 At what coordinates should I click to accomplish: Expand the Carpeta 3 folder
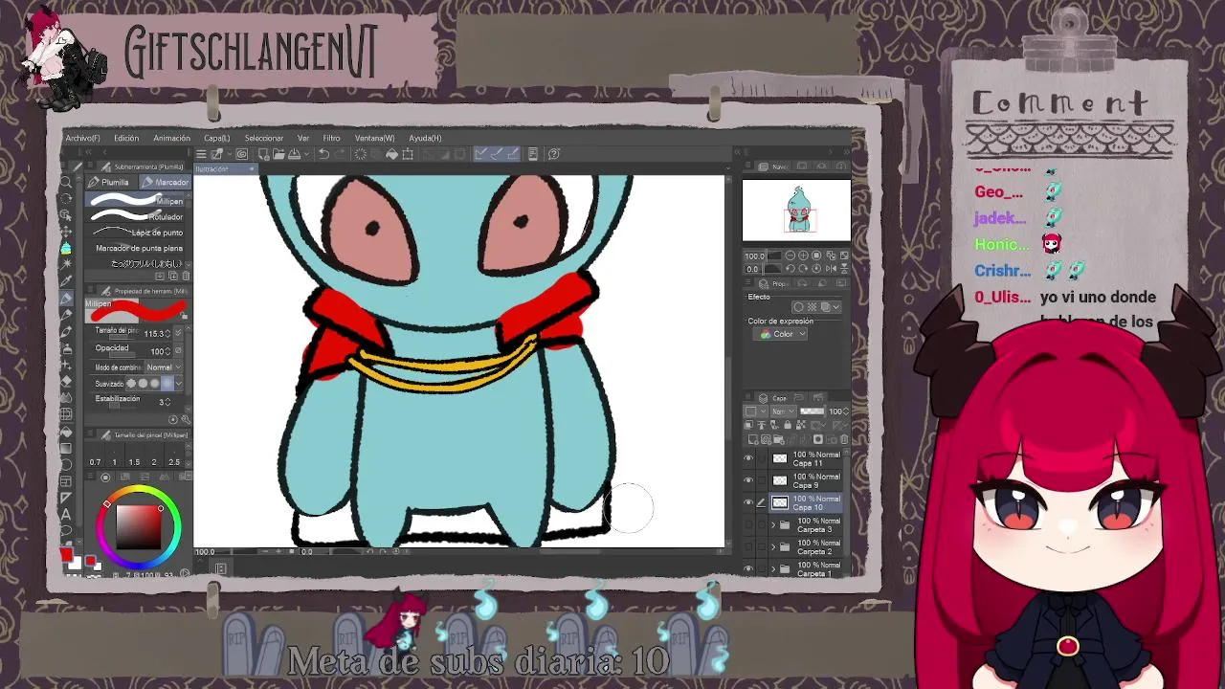pyautogui.click(x=773, y=525)
